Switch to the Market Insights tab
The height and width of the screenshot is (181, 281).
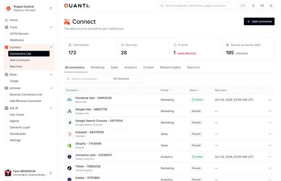coord(171,67)
